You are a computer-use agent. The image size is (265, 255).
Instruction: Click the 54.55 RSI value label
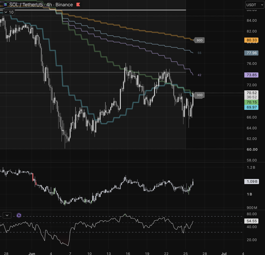click(251, 221)
